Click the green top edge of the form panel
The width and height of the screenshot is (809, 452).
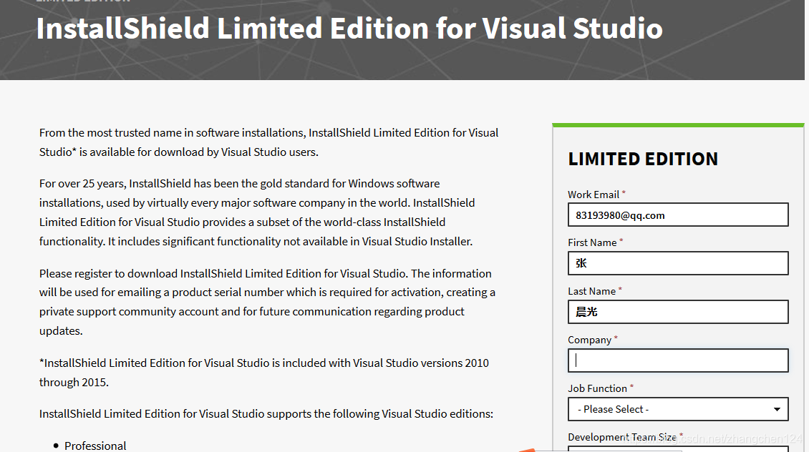pyautogui.click(x=677, y=123)
